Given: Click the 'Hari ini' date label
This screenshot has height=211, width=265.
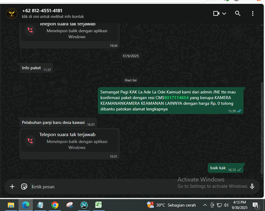Looking at the screenshot, I should coord(130,80).
